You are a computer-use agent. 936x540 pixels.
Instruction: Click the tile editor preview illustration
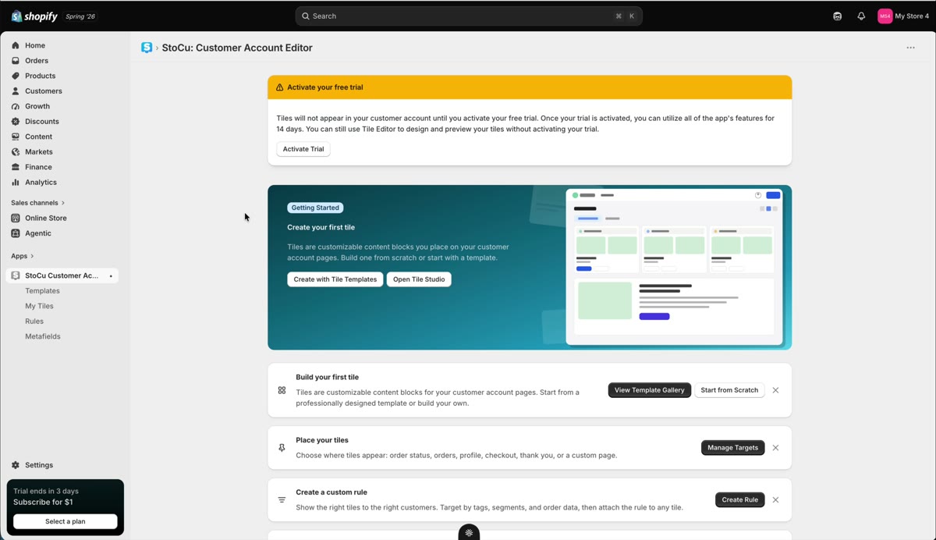674,267
